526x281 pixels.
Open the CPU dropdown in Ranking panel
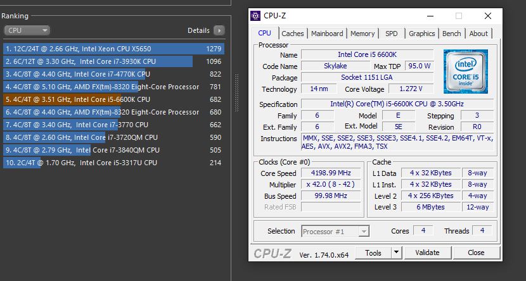pos(27,30)
